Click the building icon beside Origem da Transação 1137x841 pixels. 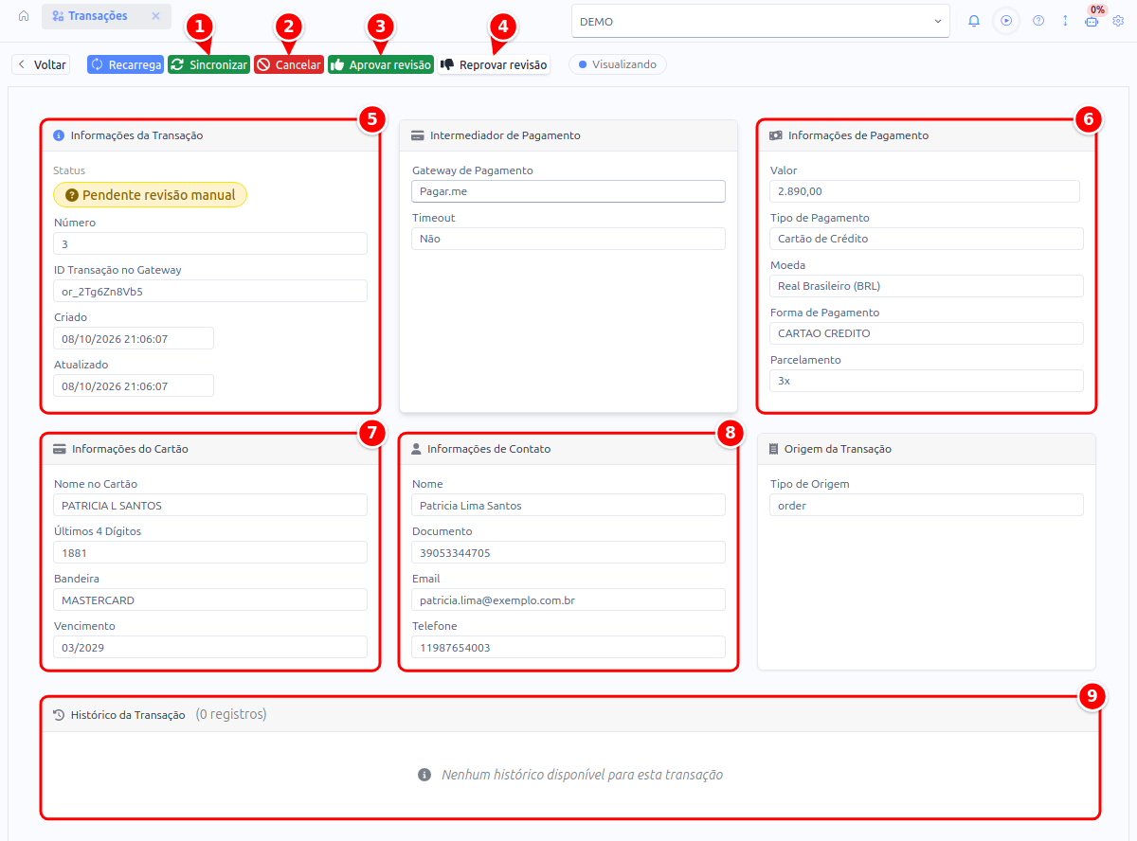(x=774, y=449)
